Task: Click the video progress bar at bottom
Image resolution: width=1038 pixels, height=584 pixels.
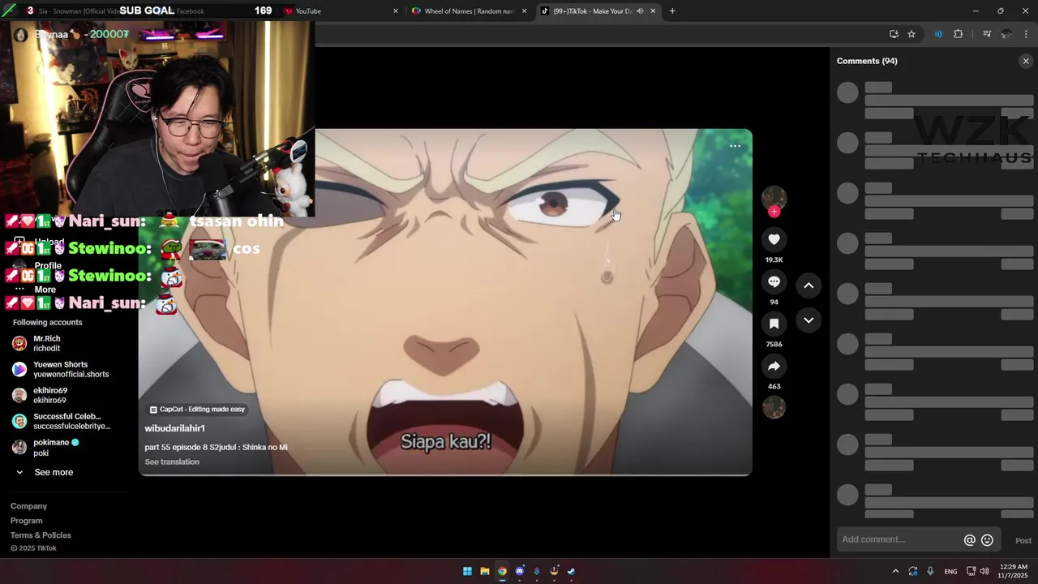Action: pyautogui.click(x=445, y=474)
